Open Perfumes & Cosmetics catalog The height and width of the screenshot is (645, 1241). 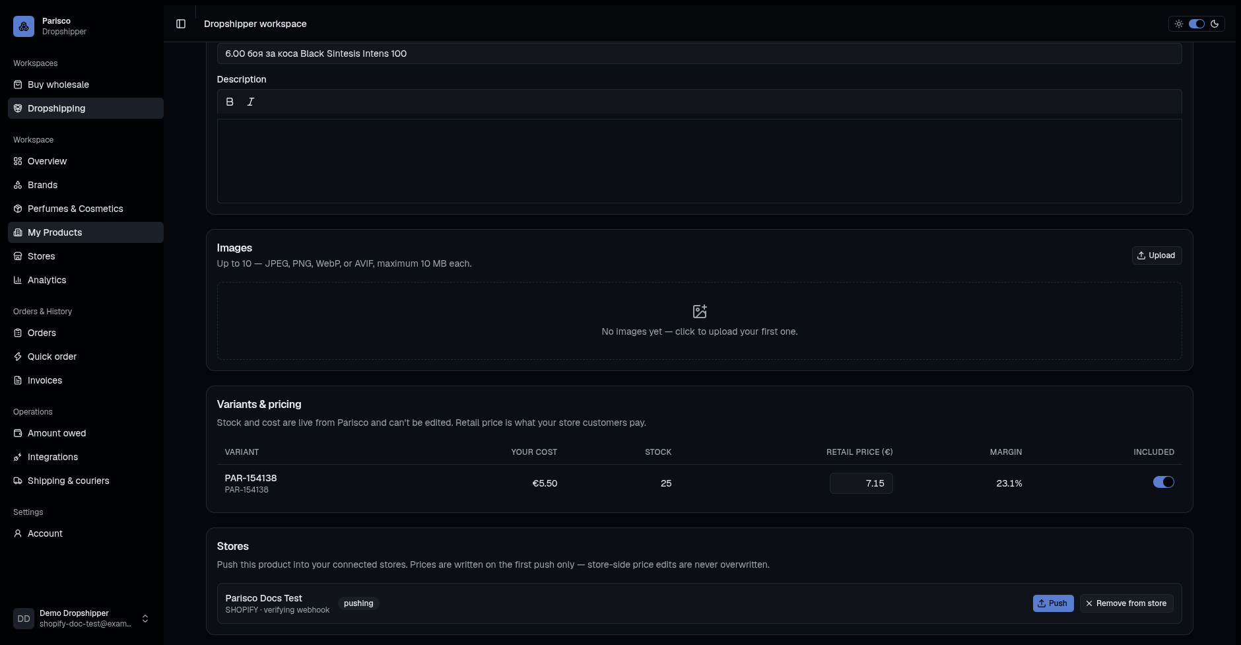pos(86,209)
